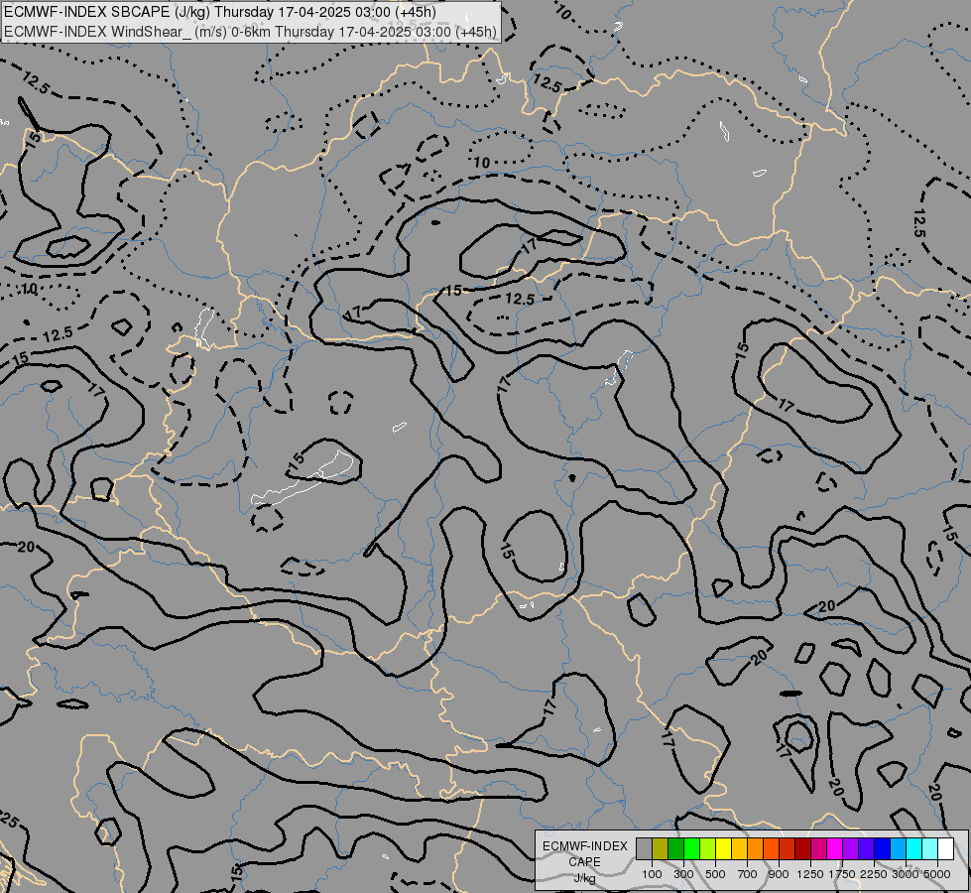
Task: Click the "700" legend value
Action: coord(748,874)
